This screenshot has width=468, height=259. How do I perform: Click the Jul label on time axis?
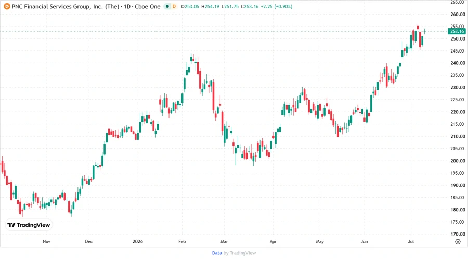point(411,241)
